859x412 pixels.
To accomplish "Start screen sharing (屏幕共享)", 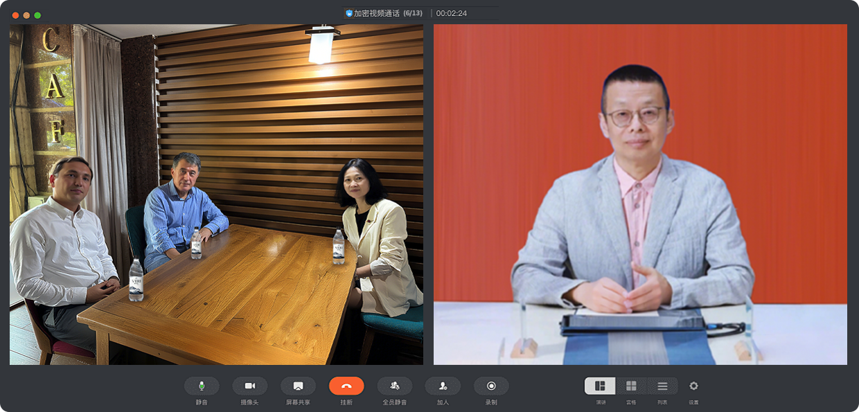I will coord(298,386).
